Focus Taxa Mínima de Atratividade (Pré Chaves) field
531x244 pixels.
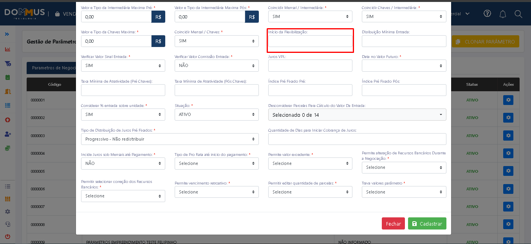(123, 90)
